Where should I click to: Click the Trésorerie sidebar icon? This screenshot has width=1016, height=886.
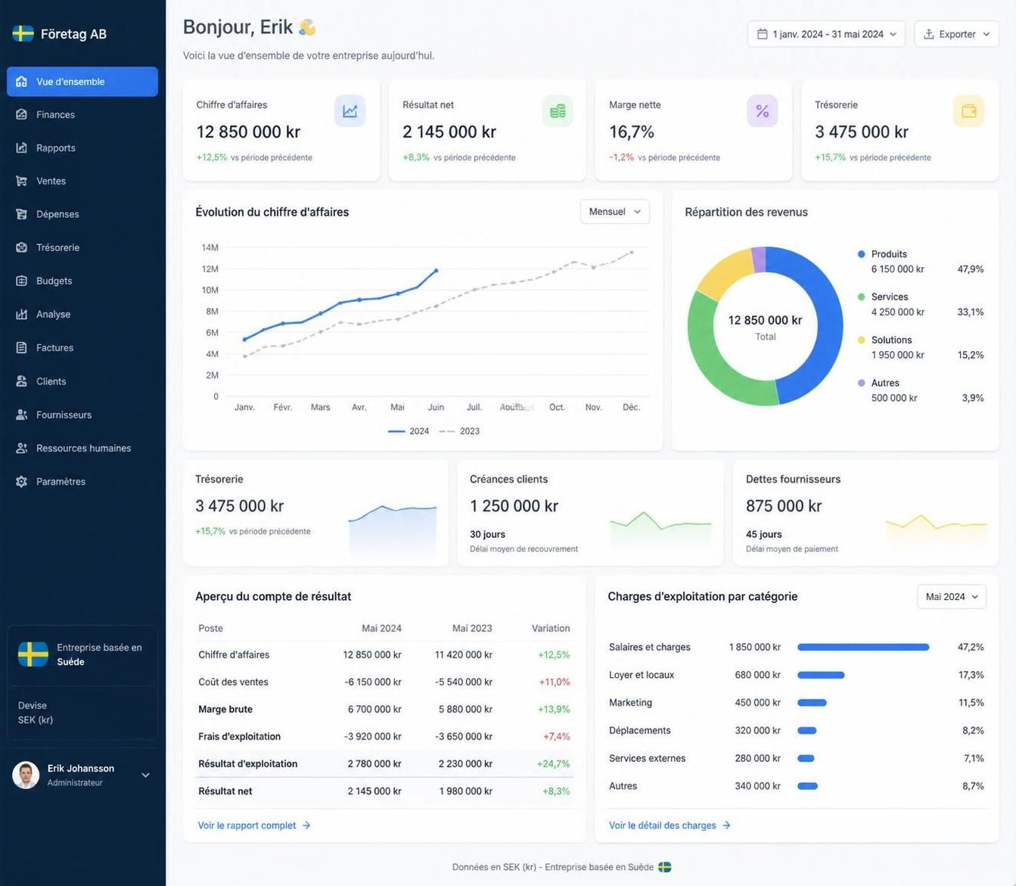pyautogui.click(x=21, y=247)
